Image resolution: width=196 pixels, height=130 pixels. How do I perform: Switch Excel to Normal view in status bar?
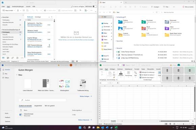166,124
